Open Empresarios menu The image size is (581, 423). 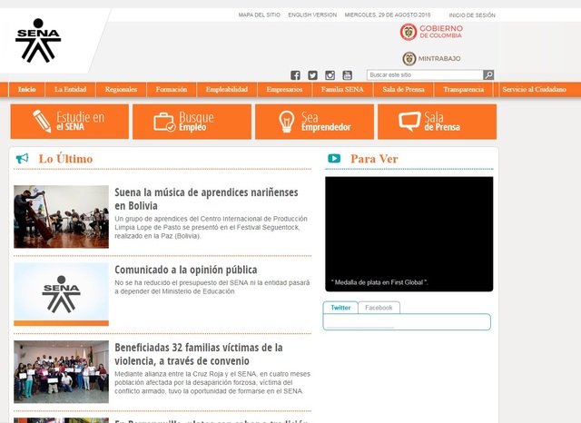(284, 89)
